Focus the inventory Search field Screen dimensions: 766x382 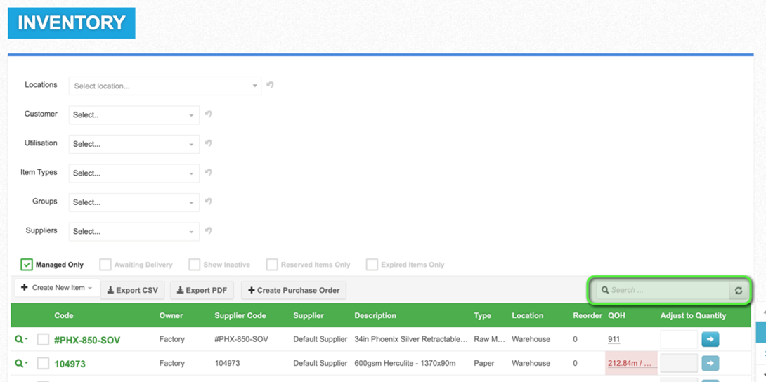coord(663,290)
